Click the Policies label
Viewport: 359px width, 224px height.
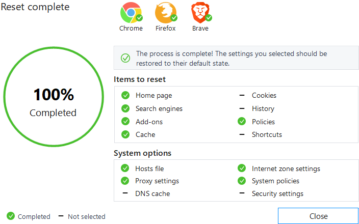(263, 122)
